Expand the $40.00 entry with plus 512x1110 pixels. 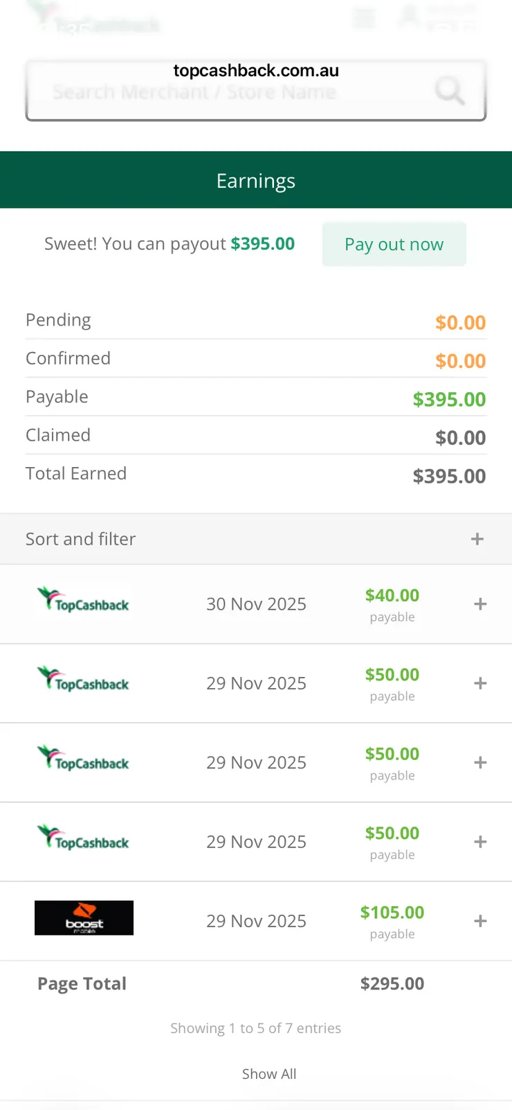click(x=480, y=604)
